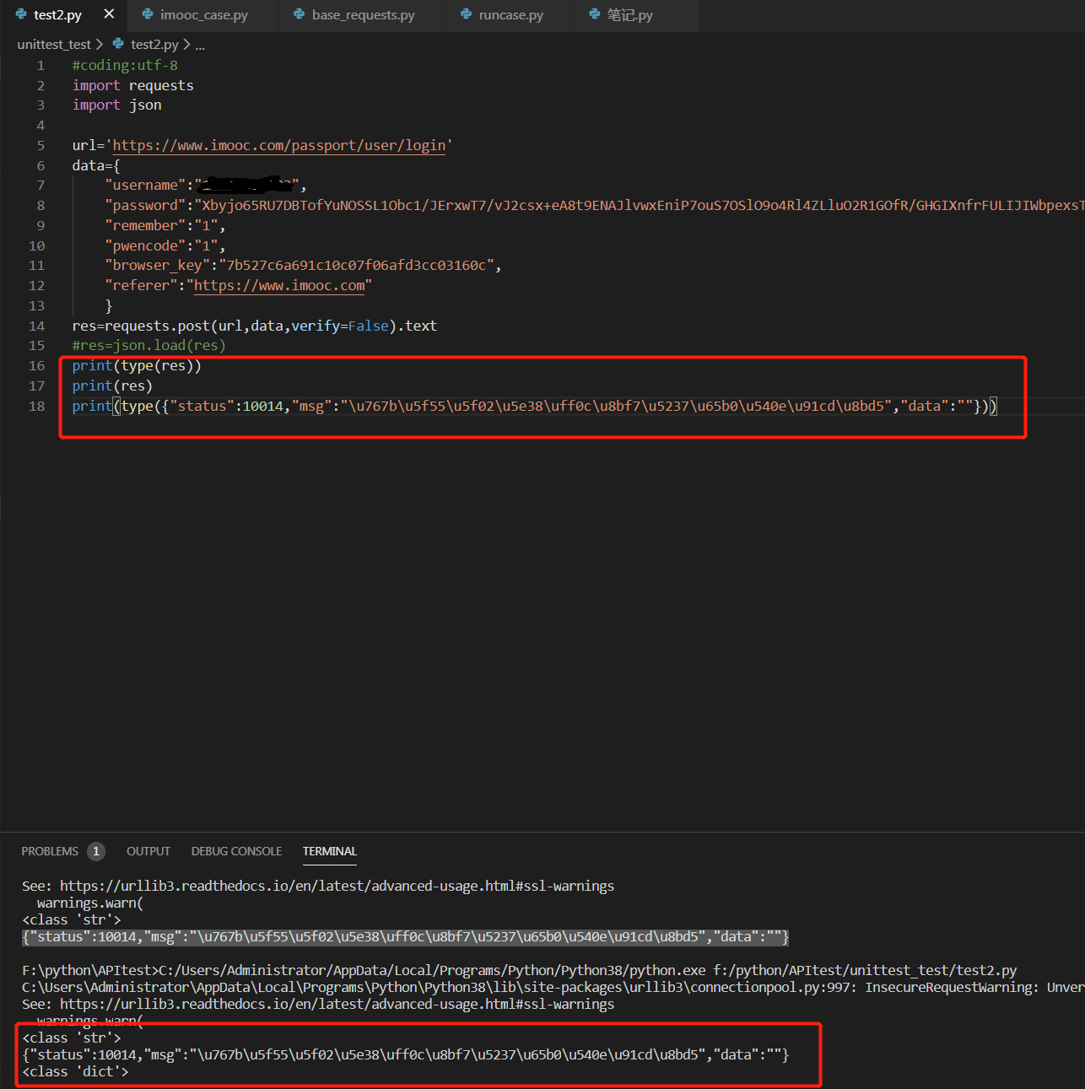Click the commented '#res=json.load(res)' line
The width and height of the screenshot is (1085, 1089).
pyautogui.click(x=148, y=345)
